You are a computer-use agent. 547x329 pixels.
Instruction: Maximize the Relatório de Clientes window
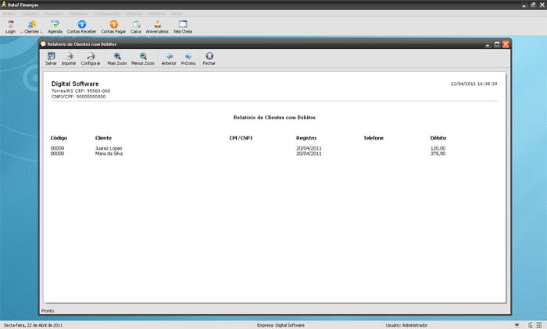[x=497, y=44]
